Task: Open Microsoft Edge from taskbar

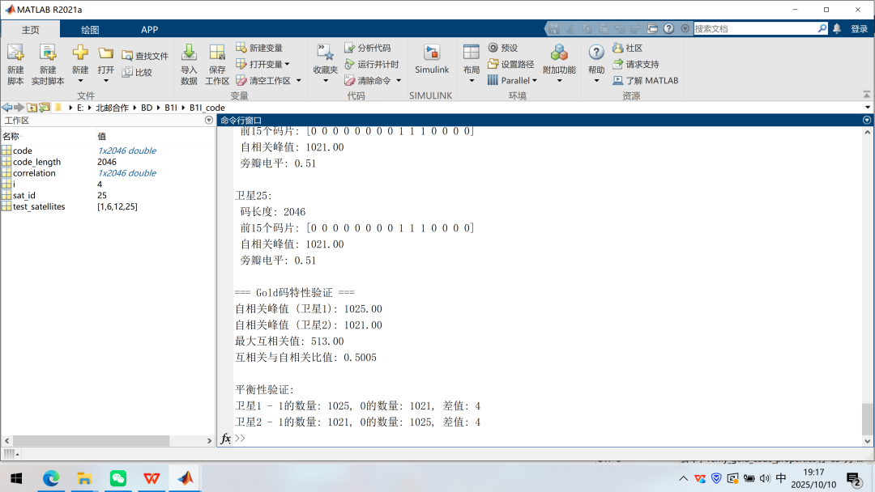Action: [x=51, y=478]
